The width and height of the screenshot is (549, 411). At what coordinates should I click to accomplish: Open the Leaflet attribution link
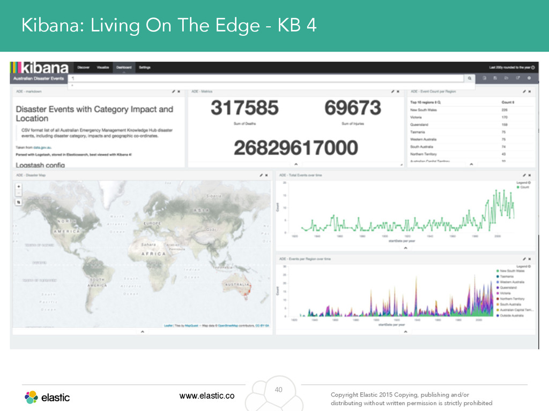(168, 326)
